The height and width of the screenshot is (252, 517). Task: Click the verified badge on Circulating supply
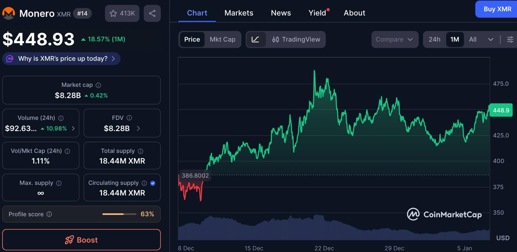(153, 183)
